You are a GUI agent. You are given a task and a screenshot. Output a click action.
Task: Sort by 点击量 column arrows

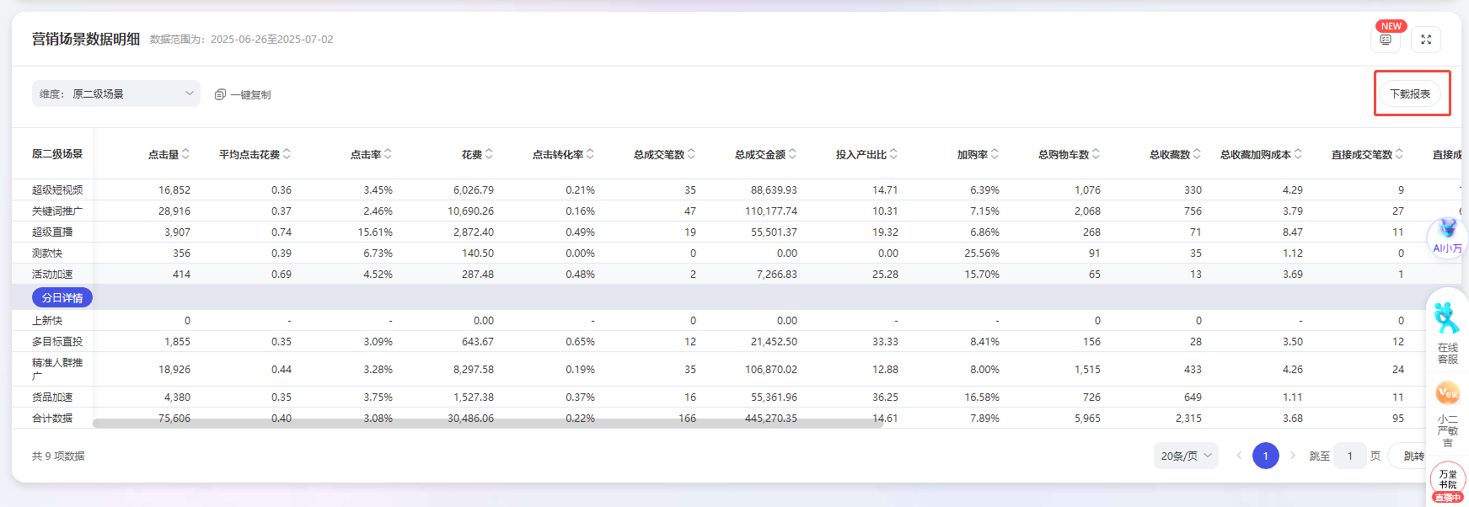click(185, 154)
